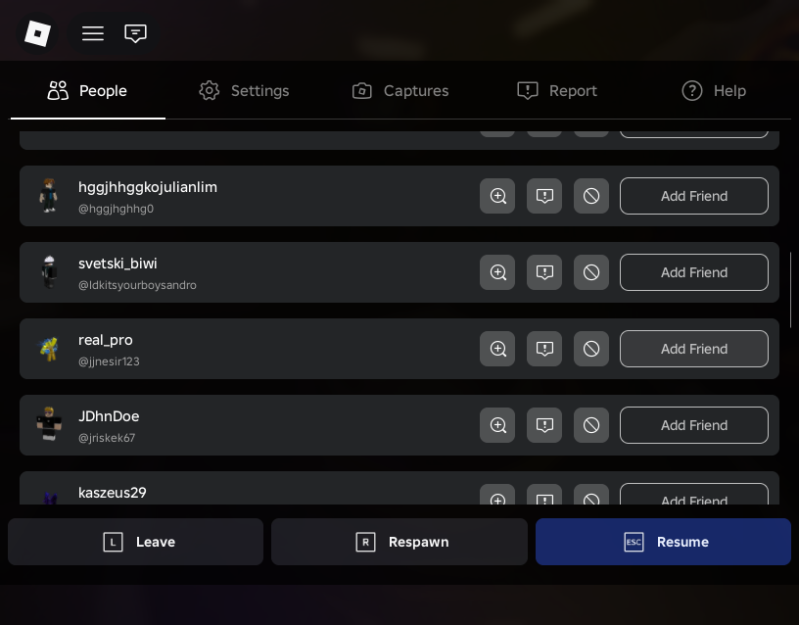Screen dimensions: 799x625
Task: Report player svetski_biwi
Action: 544,272
